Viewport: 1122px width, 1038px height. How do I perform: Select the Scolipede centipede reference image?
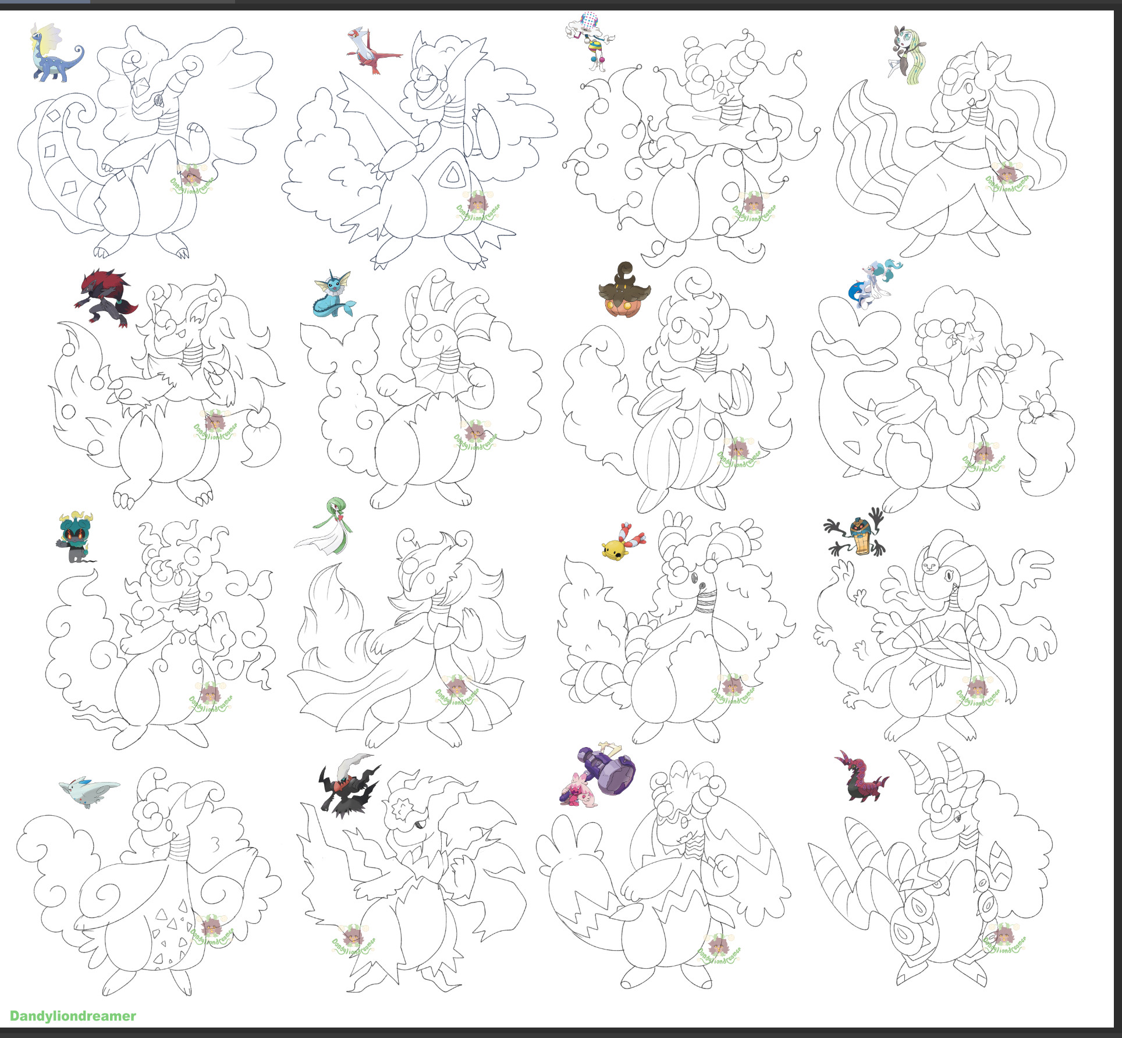click(861, 776)
